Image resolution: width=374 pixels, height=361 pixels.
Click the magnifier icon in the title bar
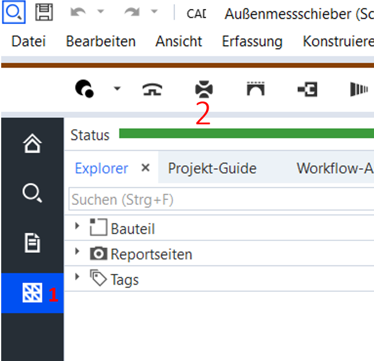14,12
